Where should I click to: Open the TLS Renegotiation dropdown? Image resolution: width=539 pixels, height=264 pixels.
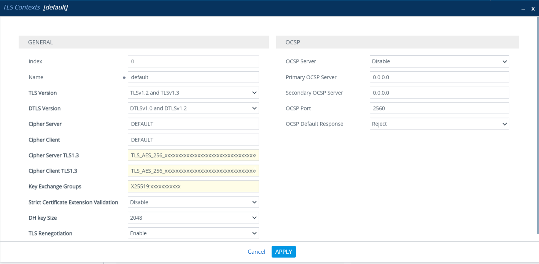[193, 233]
